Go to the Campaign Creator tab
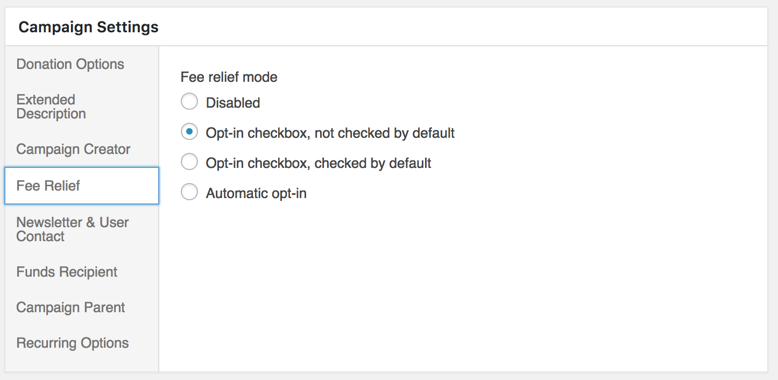 pos(73,149)
